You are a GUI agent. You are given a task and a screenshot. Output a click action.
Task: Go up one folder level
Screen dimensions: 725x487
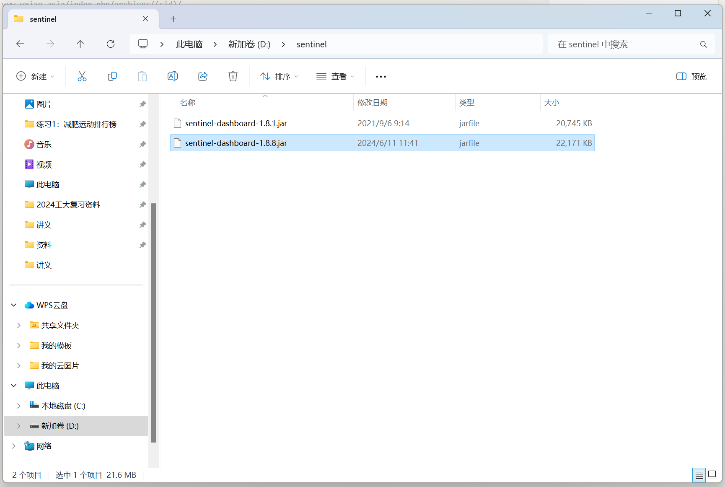[x=80, y=44]
